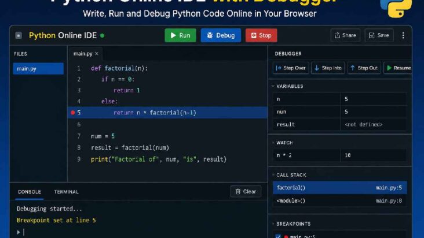Click the green status dot

tap(102, 35)
